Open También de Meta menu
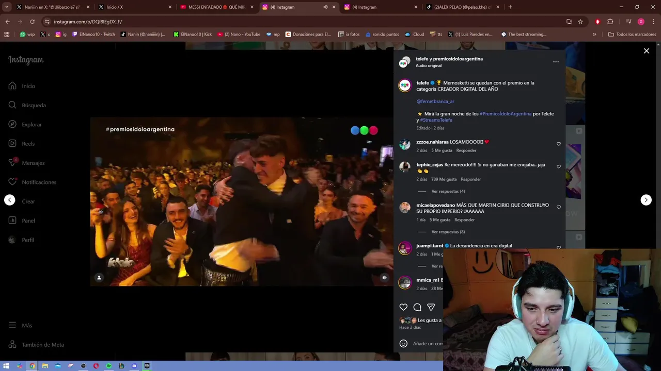The height and width of the screenshot is (371, 661). coord(36,345)
